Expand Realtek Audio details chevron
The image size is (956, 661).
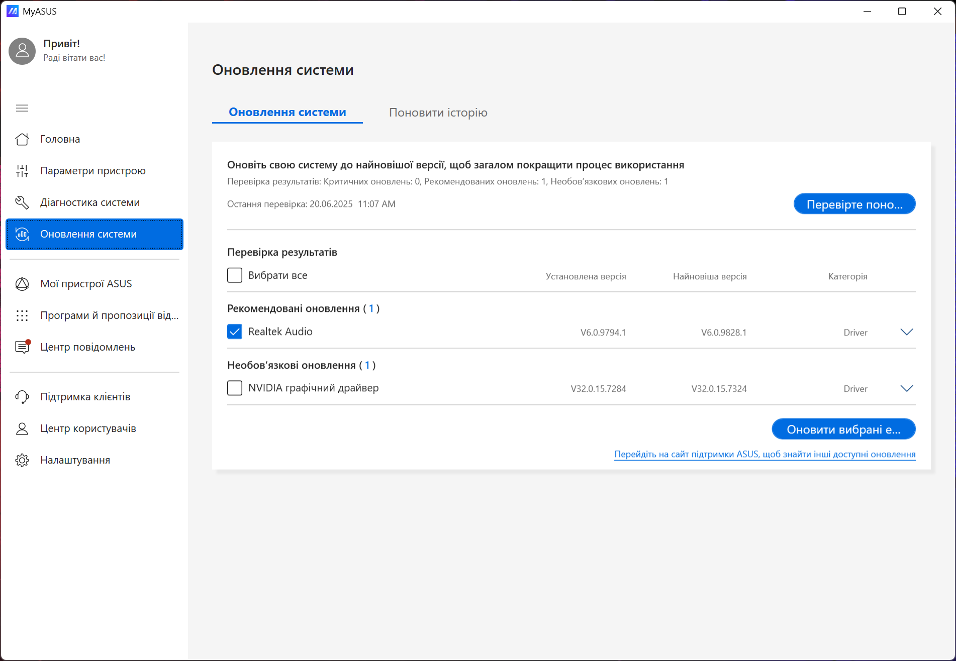906,332
